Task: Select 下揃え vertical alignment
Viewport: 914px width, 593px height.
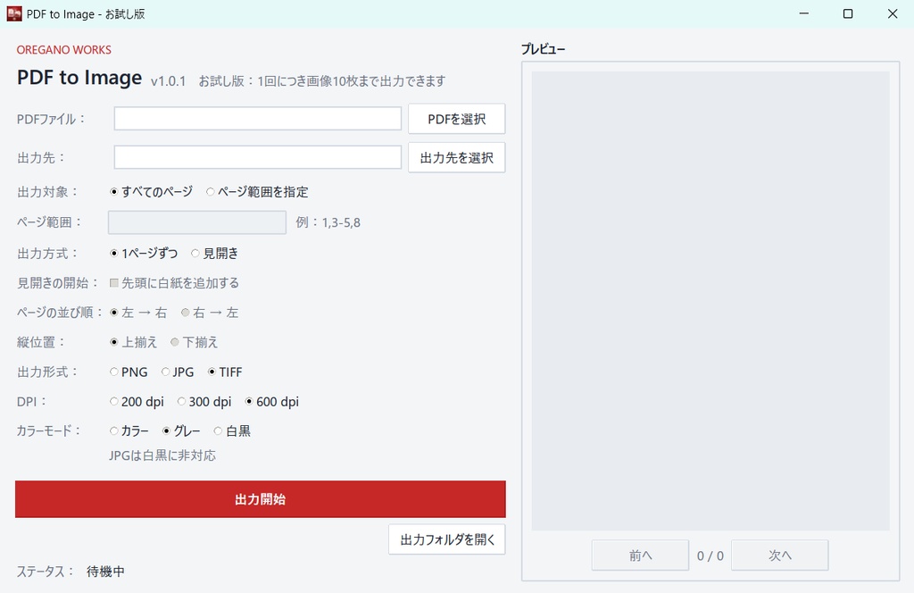Action: [x=194, y=342]
